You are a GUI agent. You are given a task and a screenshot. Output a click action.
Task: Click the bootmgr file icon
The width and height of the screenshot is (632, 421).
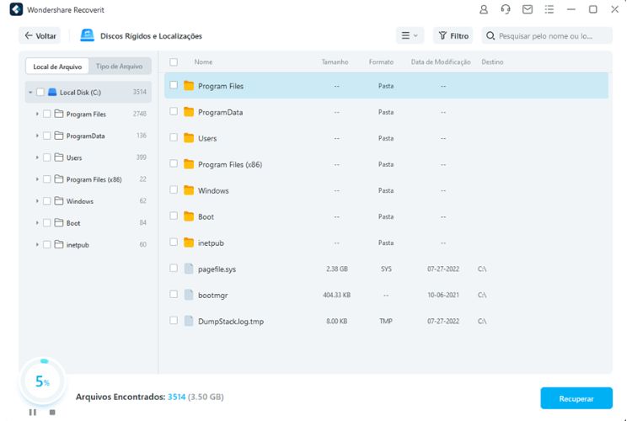(x=189, y=295)
